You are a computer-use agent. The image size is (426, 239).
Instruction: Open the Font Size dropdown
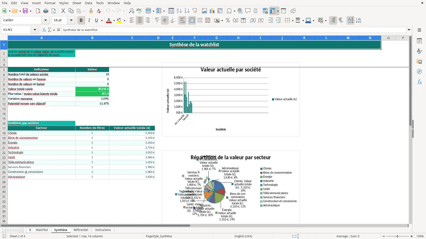(x=71, y=21)
